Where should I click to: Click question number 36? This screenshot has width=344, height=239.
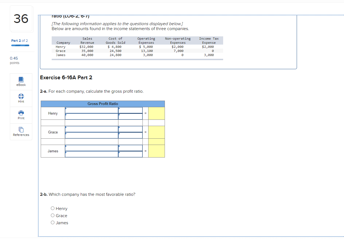click(21, 19)
